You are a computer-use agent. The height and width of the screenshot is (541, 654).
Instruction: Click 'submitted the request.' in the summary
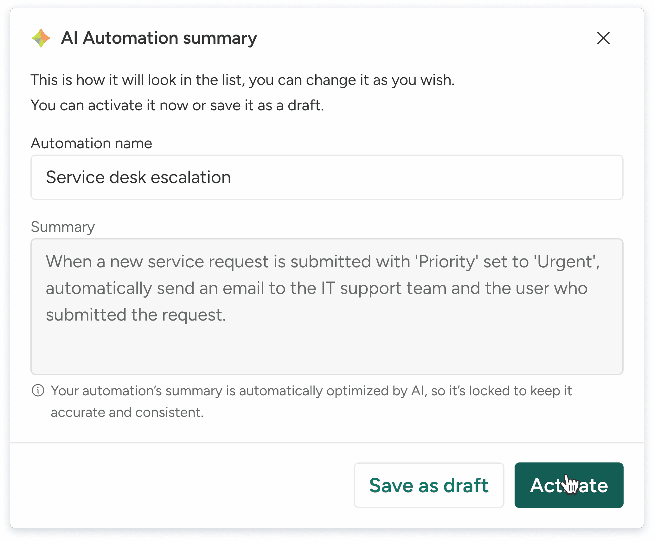(x=136, y=315)
